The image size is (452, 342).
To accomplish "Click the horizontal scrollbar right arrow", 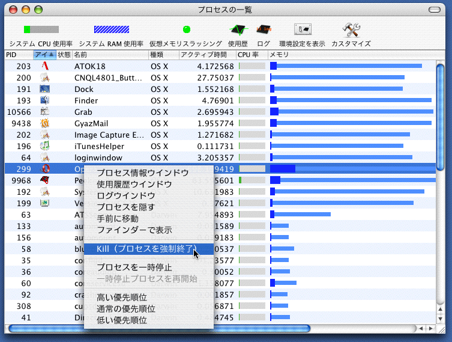I will 431,328.
